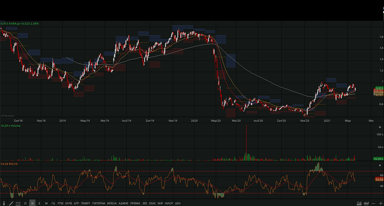
Task: Open the ΑΛΦΑ.gr symbol header label
Action: (x=19, y=24)
